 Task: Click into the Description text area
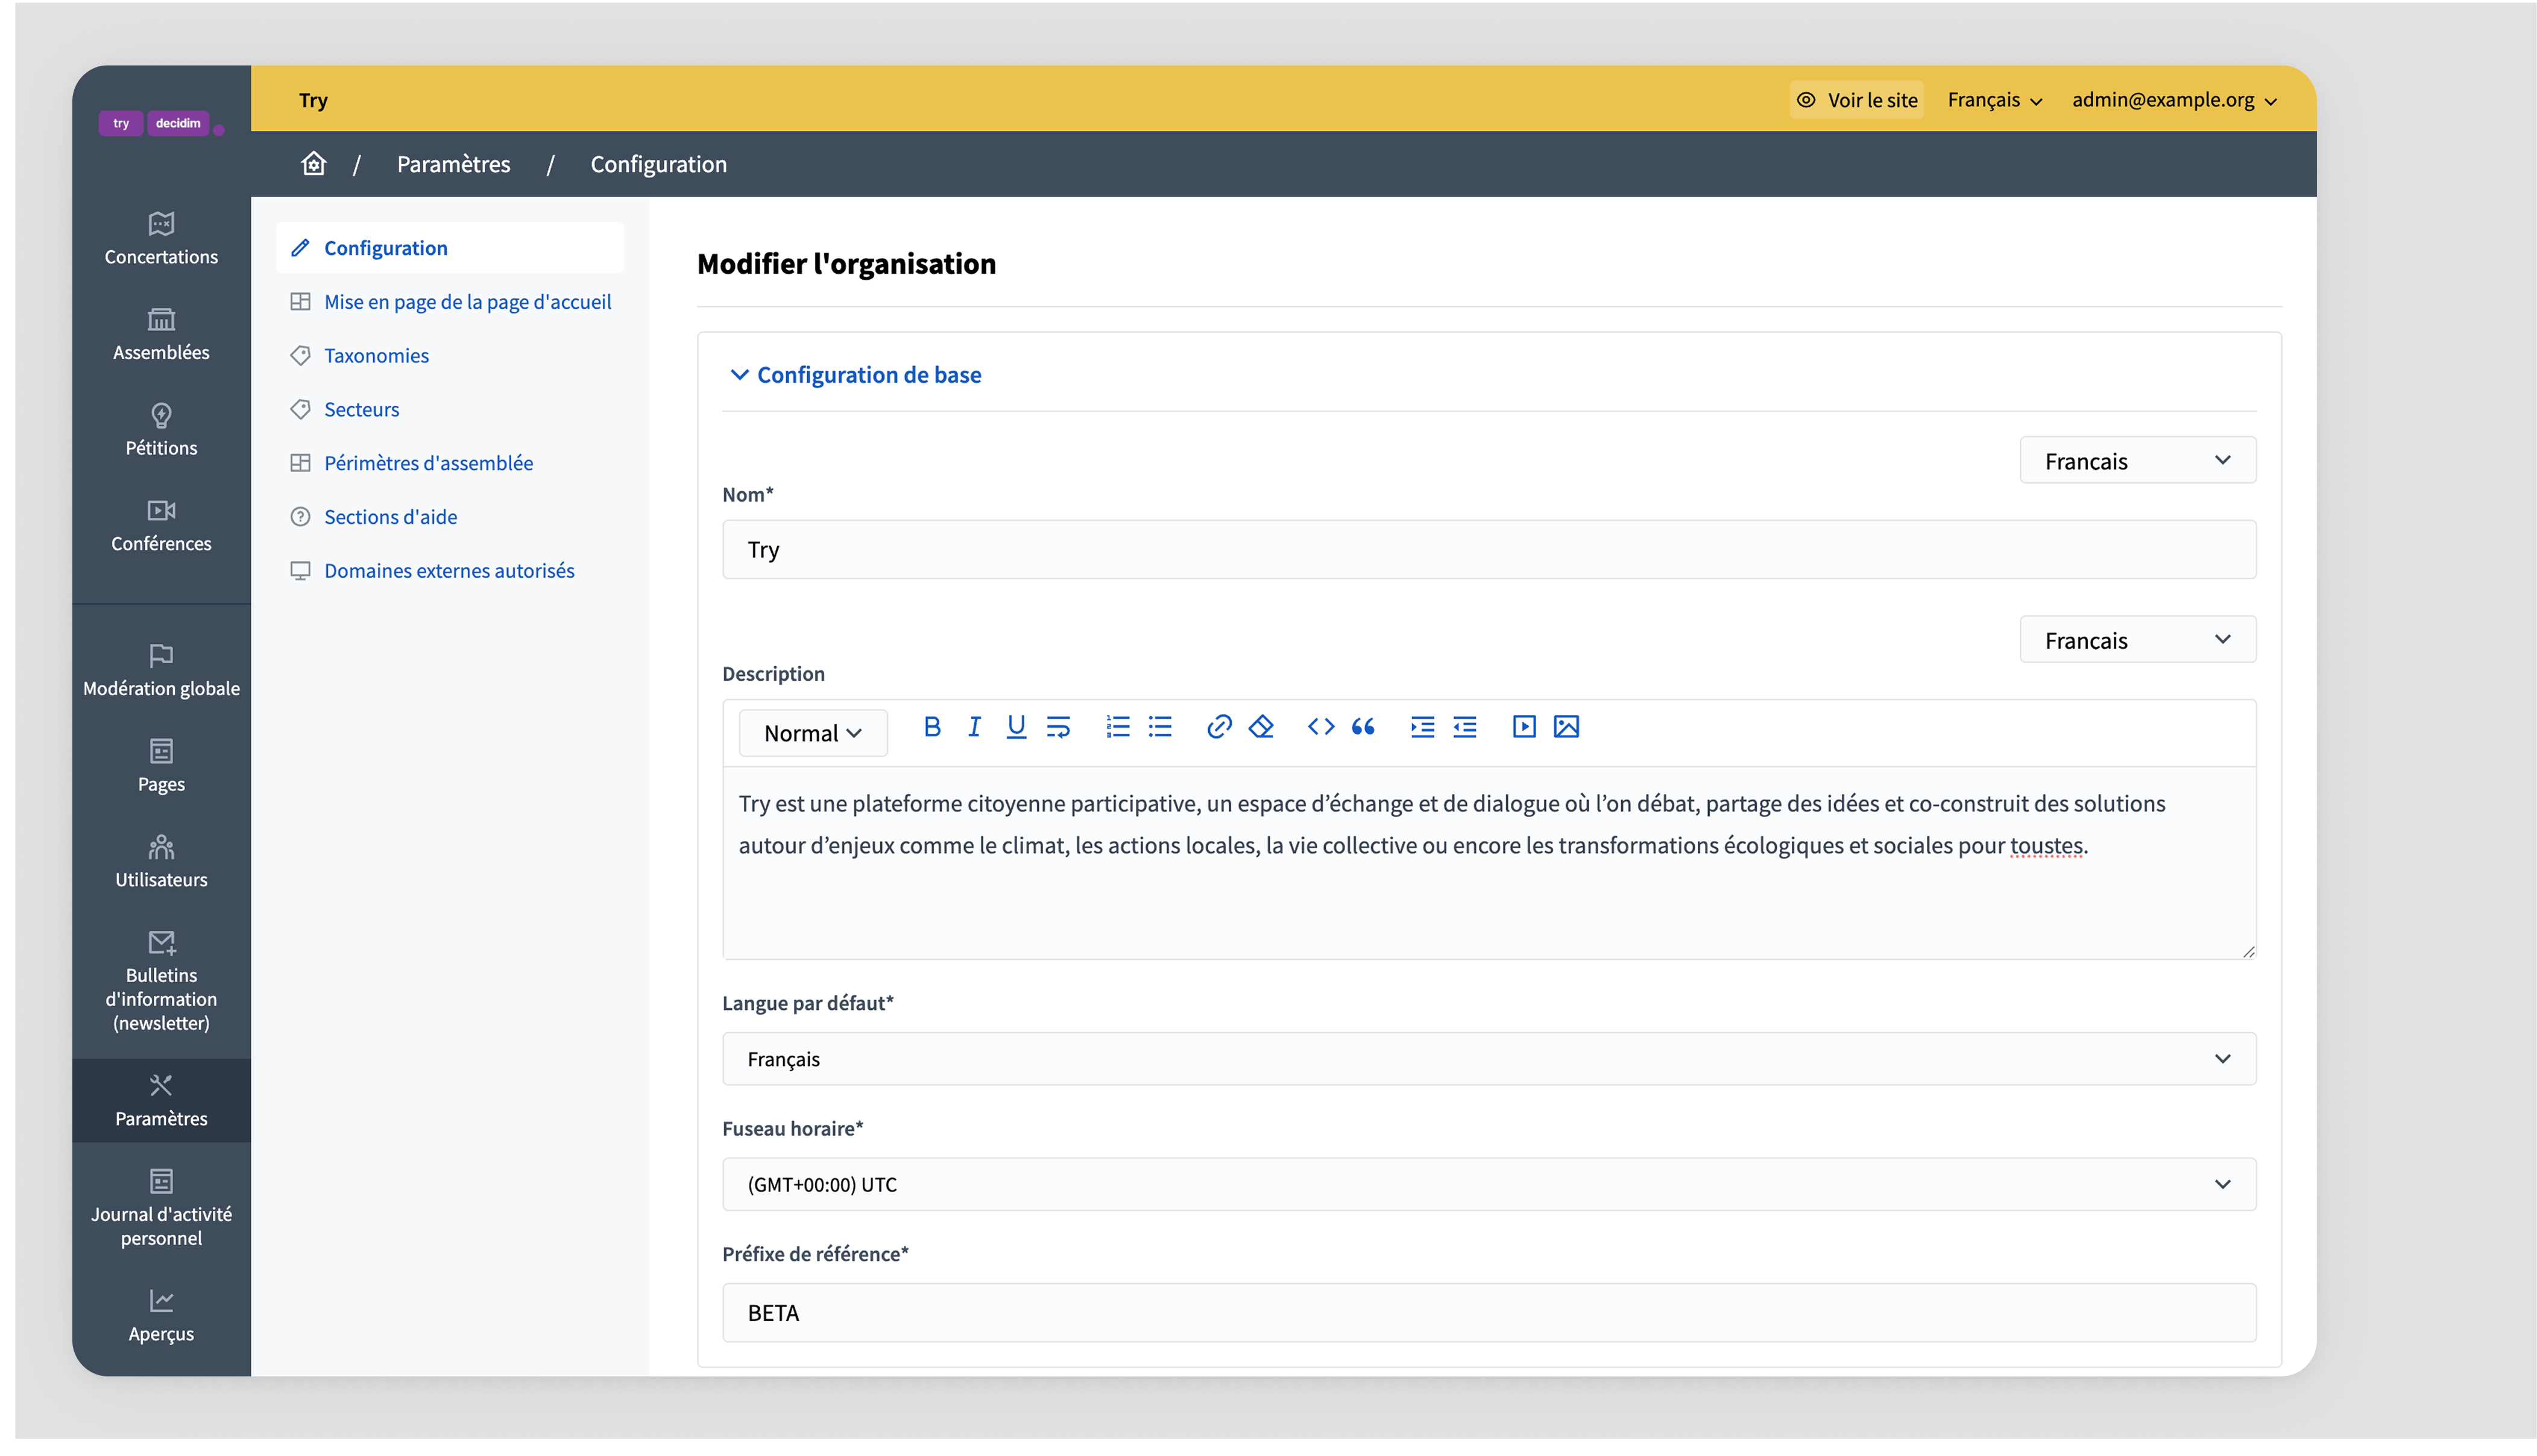[x=1489, y=863]
